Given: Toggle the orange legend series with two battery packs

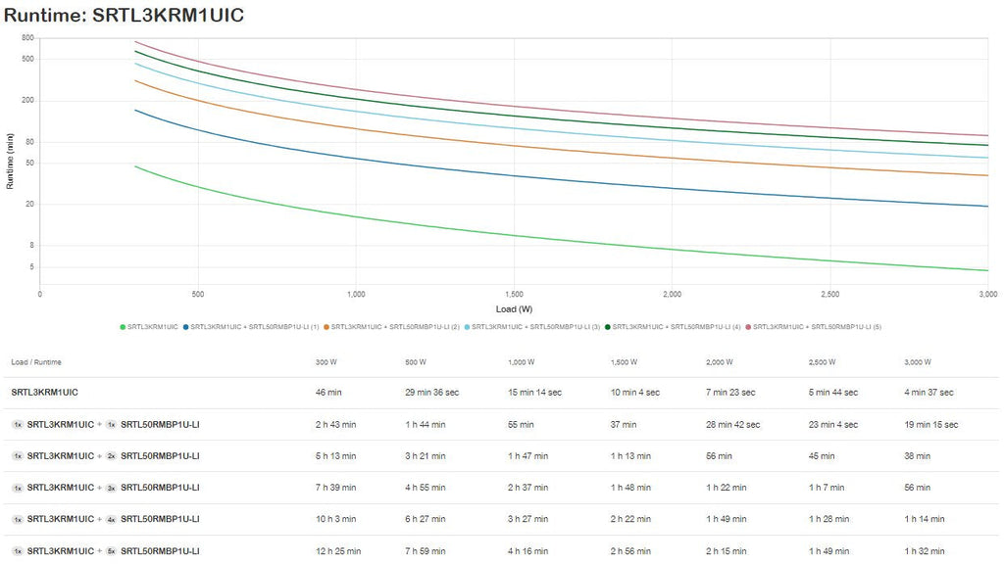Looking at the screenshot, I should 326,326.
